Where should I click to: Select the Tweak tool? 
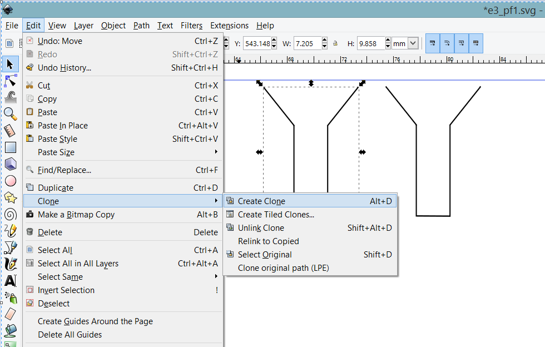11,97
